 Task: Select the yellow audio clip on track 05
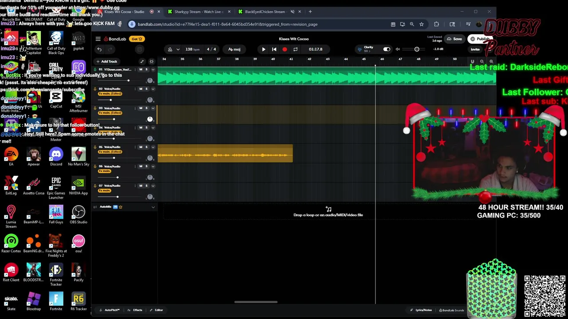pos(225,154)
